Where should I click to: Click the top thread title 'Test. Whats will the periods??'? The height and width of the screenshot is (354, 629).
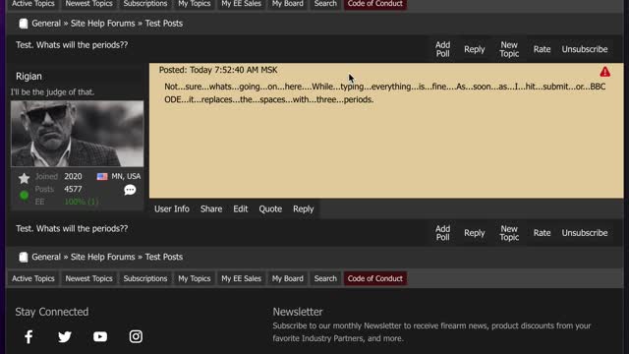click(72, 45)
